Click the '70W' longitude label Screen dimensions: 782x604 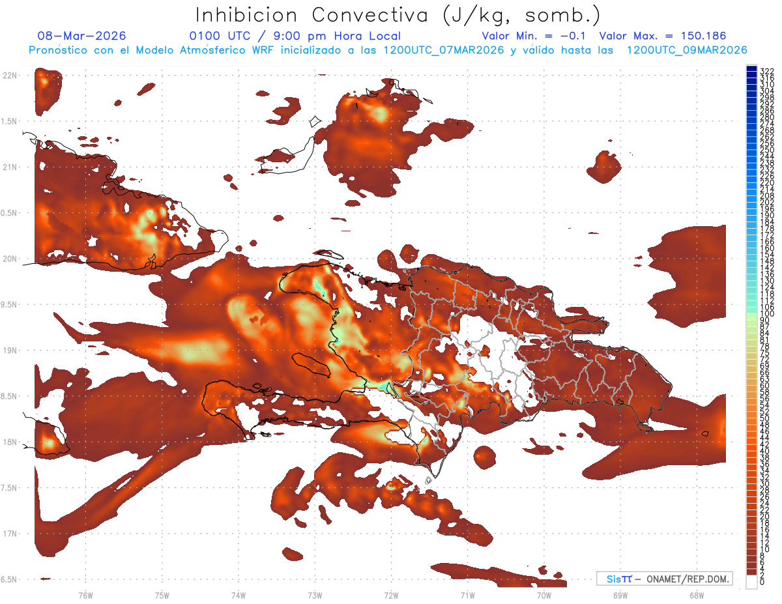click(x=544, y=595)
